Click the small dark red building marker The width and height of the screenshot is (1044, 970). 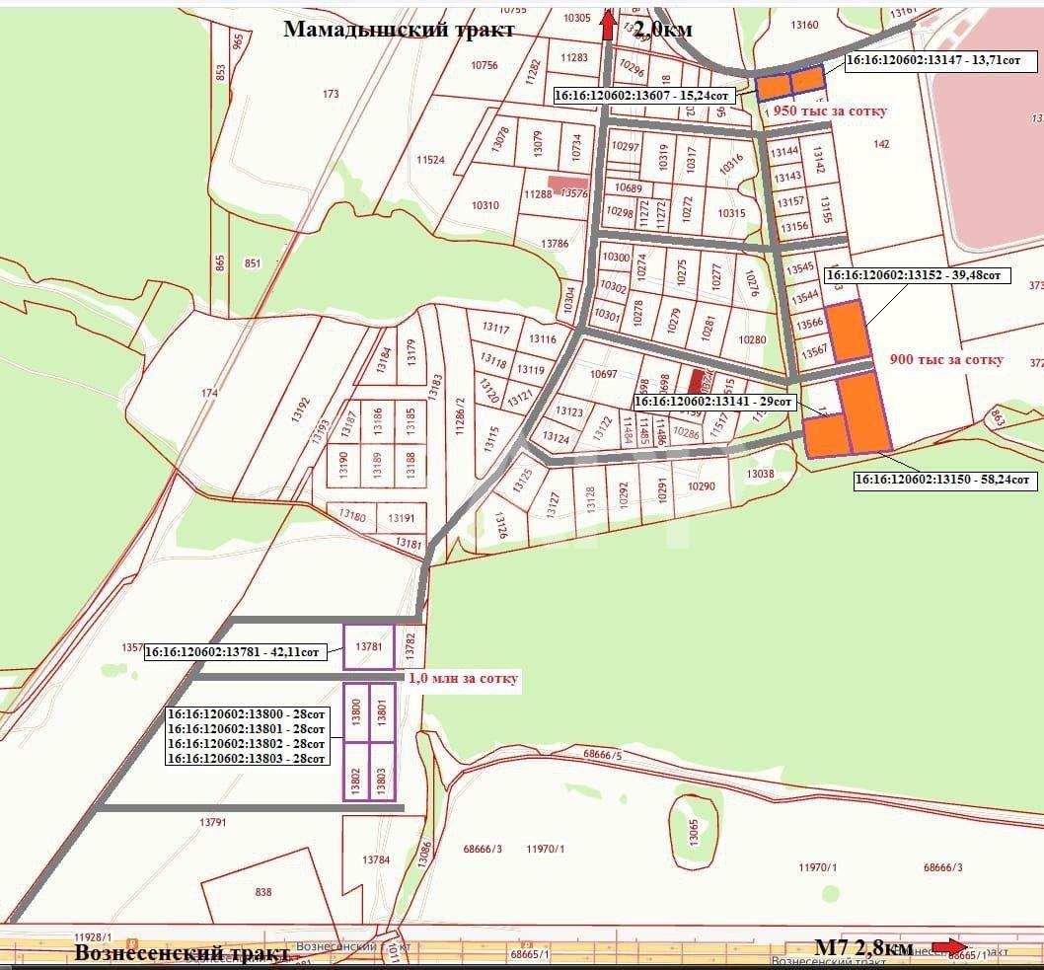pyautogui.click(x=697, y=382)
